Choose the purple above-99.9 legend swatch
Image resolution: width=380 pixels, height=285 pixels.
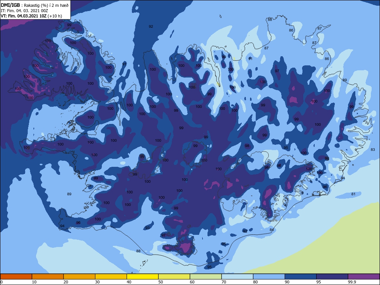[364, 277]
